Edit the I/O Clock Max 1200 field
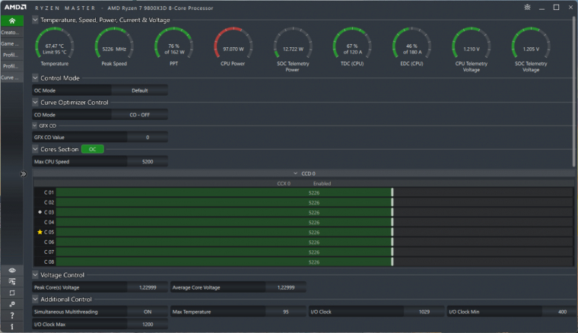The width and height of the screenshot is (578, 333). pos(148,324)
